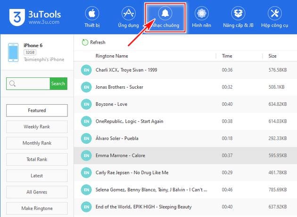Click the 00:18 time value
The width and height of the screenshot is (297, 217).
click(227, 138)
